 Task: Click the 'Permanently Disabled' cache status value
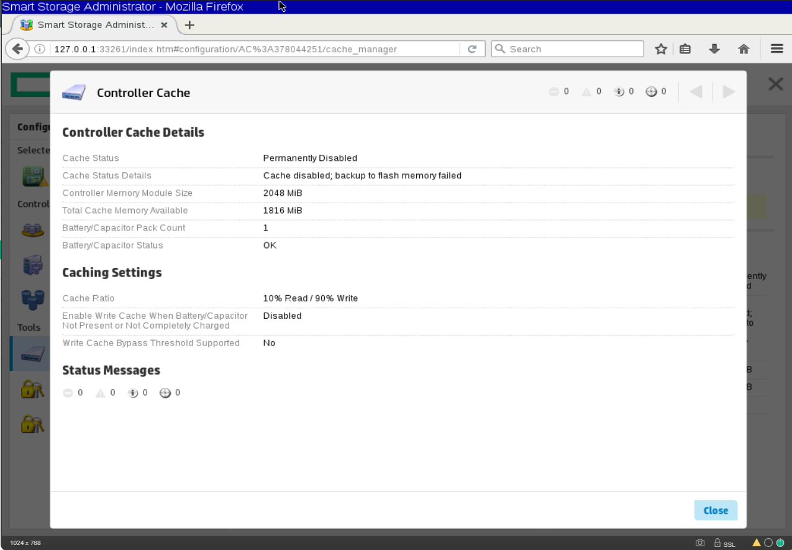[310, 158]
